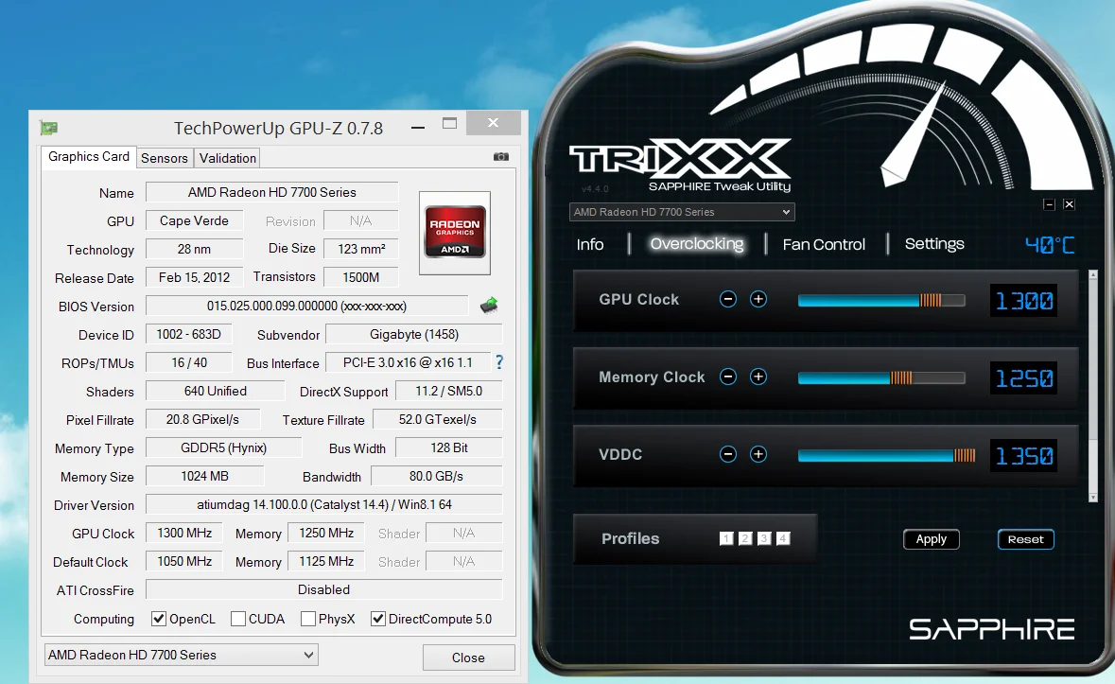This screenshot has height=684, width=1115.
Task: Click the Driver Version field
Action: click(324, 504)
